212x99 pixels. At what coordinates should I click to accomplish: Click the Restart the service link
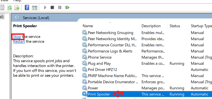19,41
